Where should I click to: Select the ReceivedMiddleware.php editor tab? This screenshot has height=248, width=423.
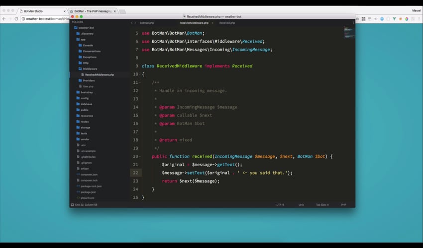click(194, 23)
